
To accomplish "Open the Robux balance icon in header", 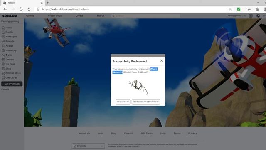I will tap(258, 16).
